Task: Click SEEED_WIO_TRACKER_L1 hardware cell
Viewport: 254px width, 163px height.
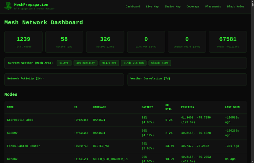Action: tap(110, 159)
